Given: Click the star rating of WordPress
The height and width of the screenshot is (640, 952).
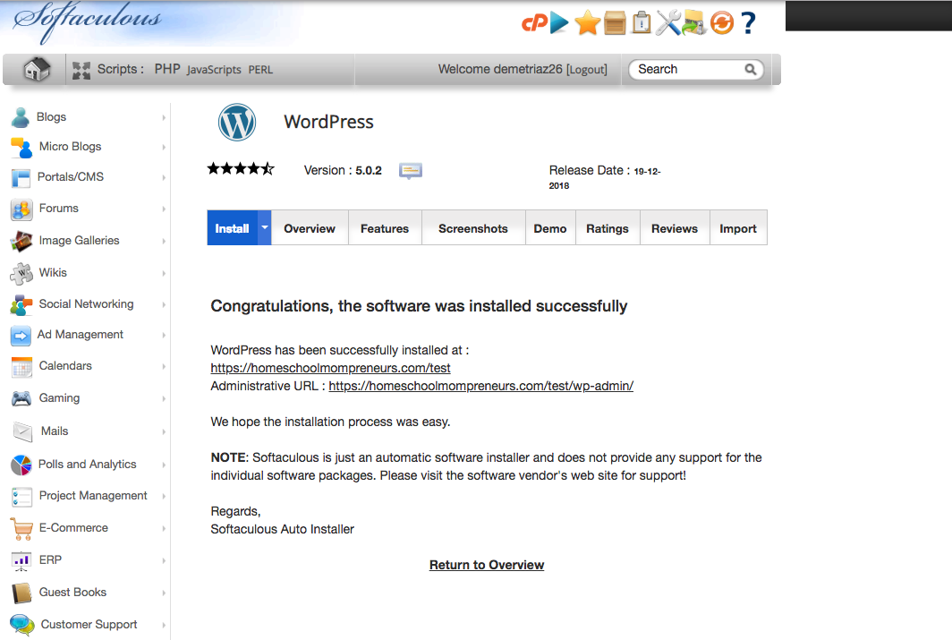Looking at the screenshot, I should click(241, 169).
